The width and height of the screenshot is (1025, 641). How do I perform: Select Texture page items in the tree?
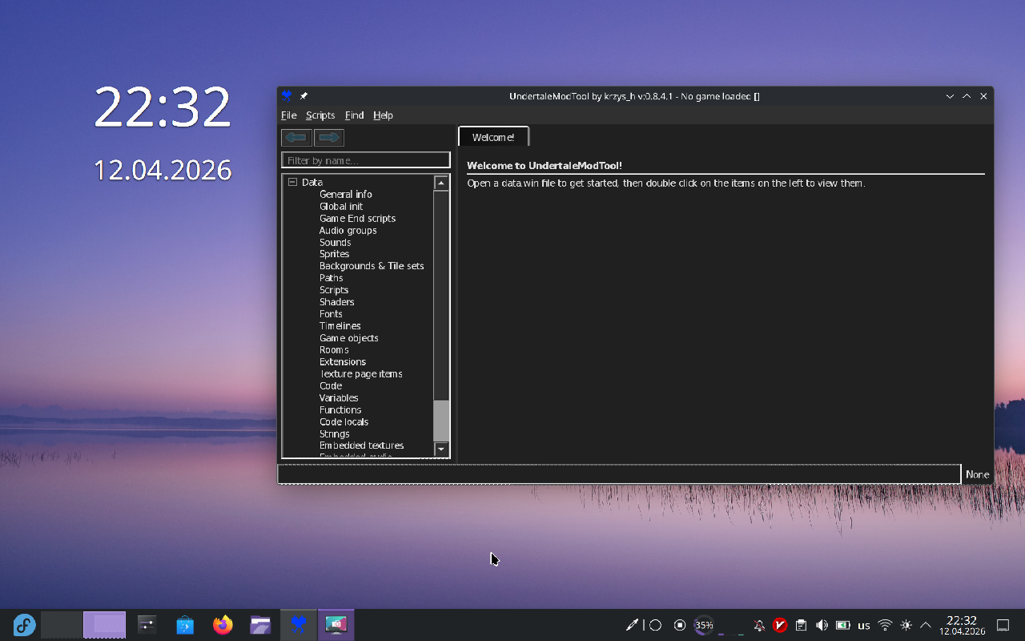(x=360, y=374)
